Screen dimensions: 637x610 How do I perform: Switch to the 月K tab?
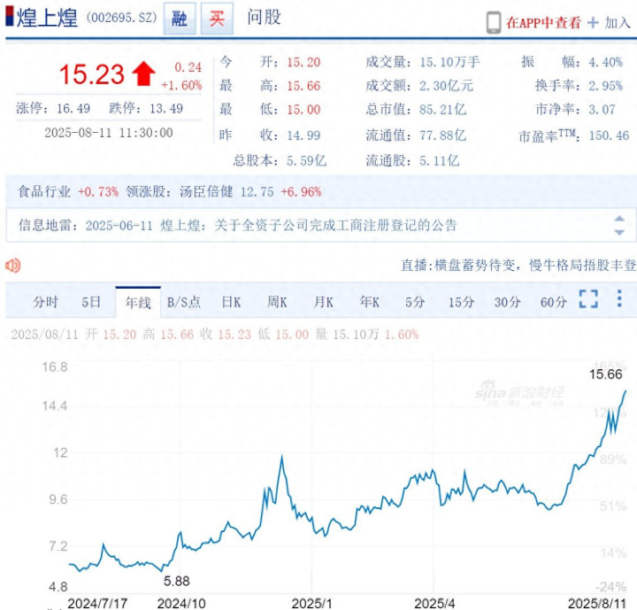tap(324, 302)
